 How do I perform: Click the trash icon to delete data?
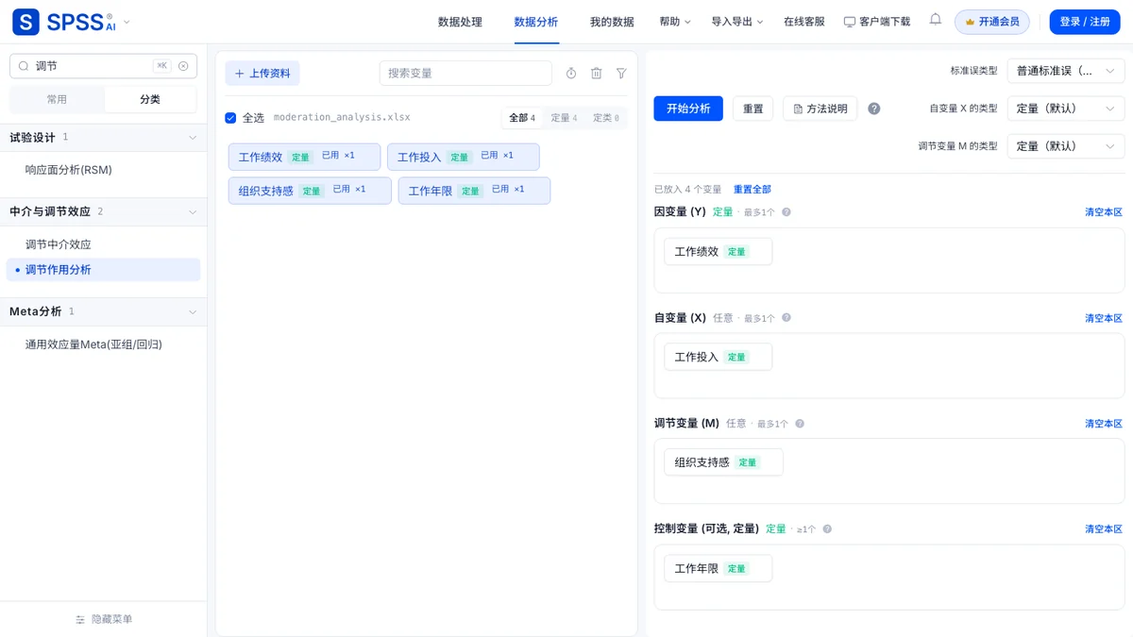click(597, 74)
